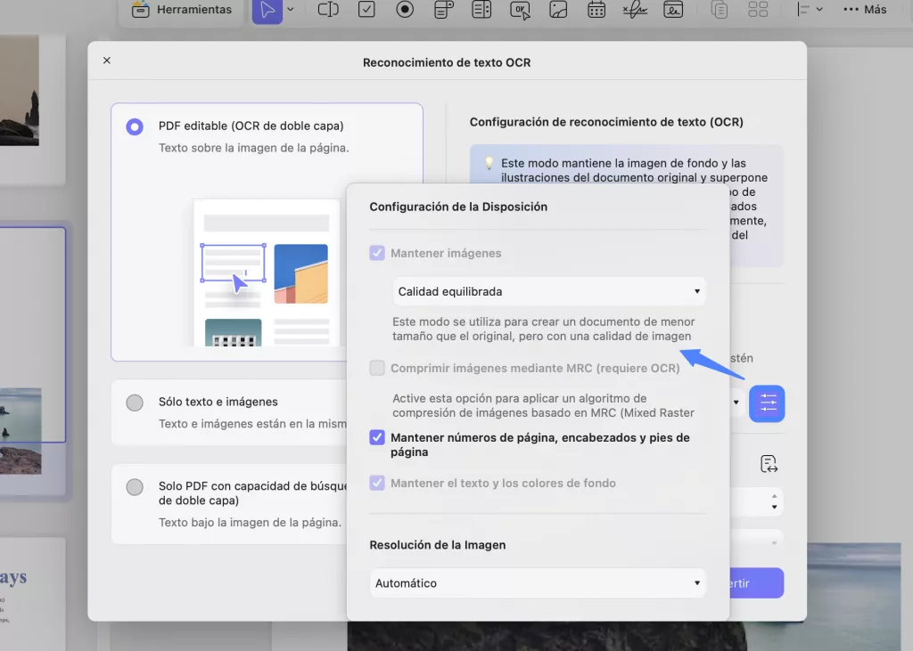
Task: Select Solo PDF con capacidad de búsqueda
Action: pos(135,487)
